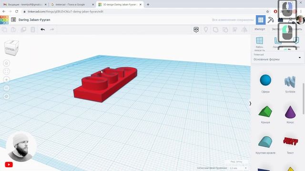Reset to Home view

(x=6, y=63)
